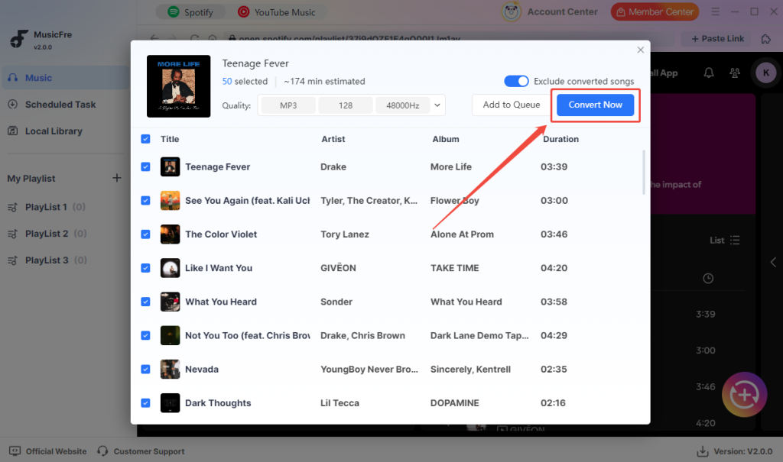Click the browser back arrow
The width and height of the screenshot is (783, 462).
pyautogui.click(x=154, y=38)
